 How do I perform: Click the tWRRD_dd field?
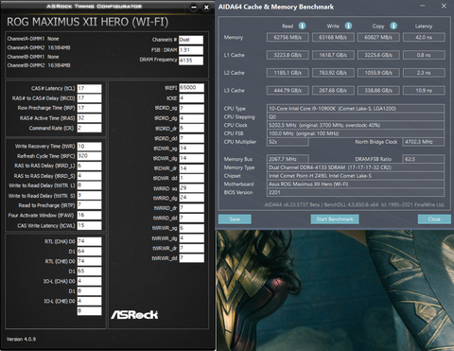pos(191,219)
